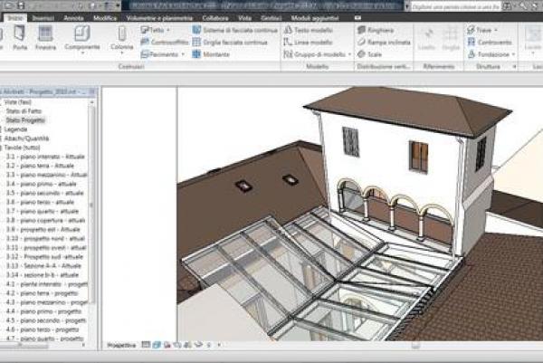
Task: Click the search field in title bar
Action: 452,5
